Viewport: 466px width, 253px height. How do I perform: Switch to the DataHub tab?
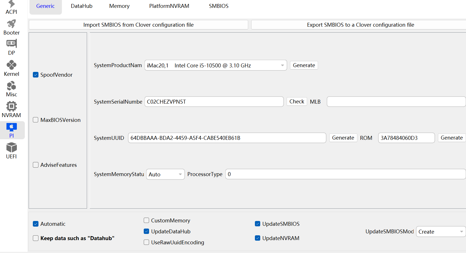[82, 6]
